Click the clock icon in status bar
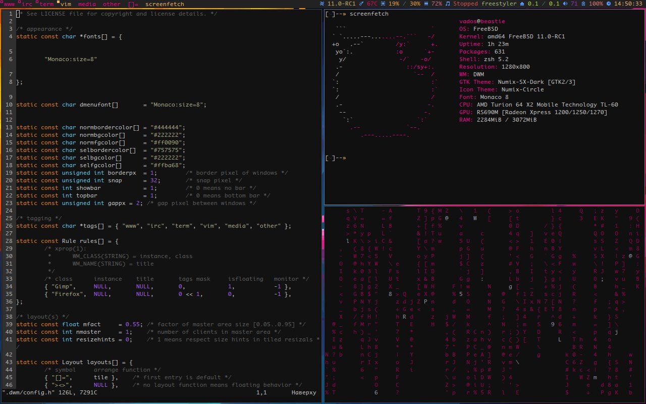Screen dimensions: 646x404 pos(609,4)
